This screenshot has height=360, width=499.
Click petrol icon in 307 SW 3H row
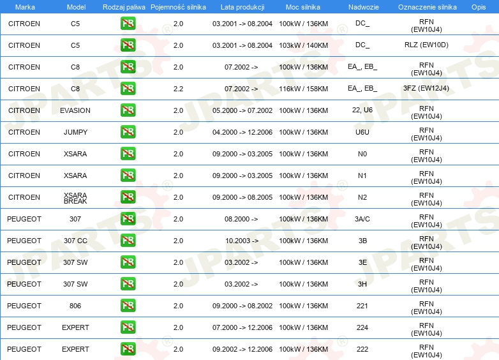point(128,283)
